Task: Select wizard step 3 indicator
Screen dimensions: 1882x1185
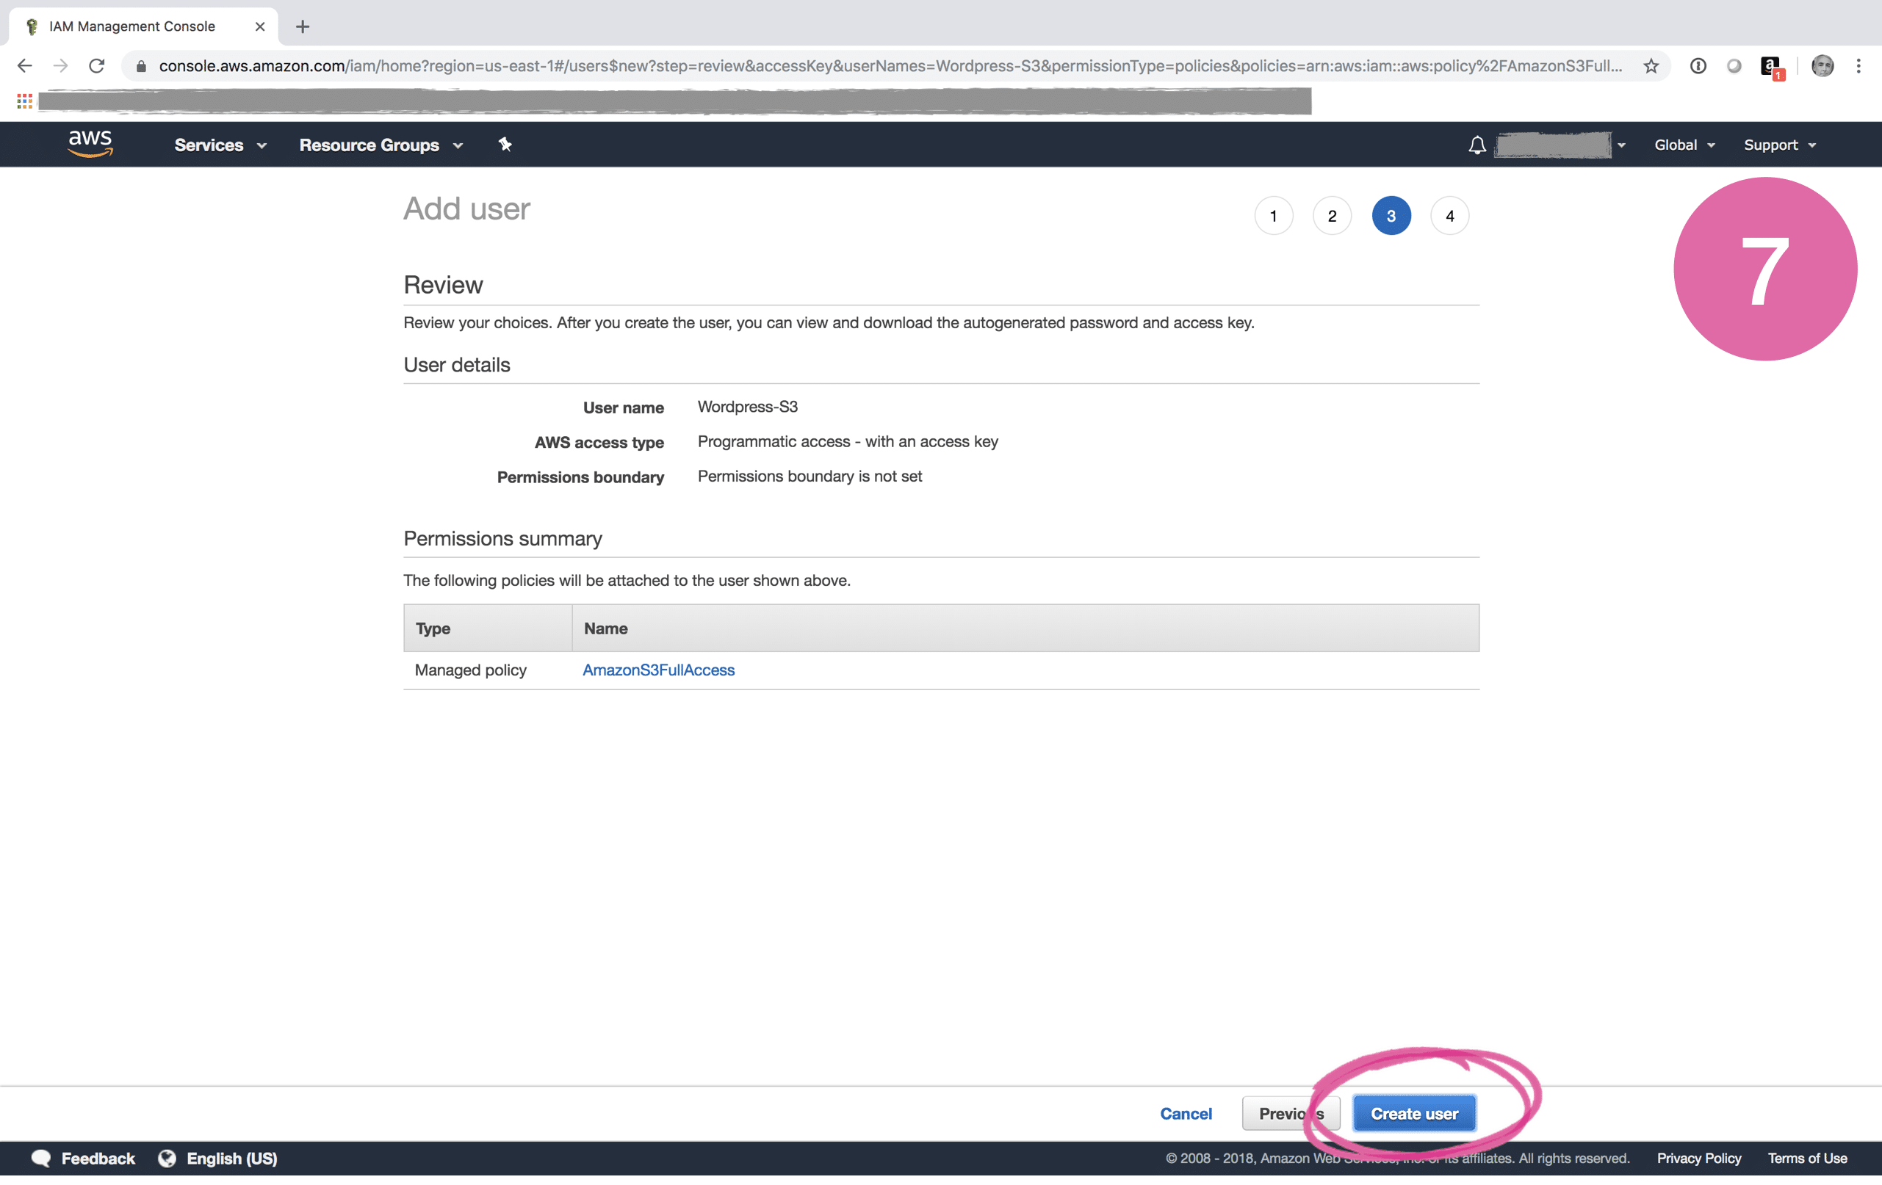Action: pyautogui.click(x=1391, y=216)
